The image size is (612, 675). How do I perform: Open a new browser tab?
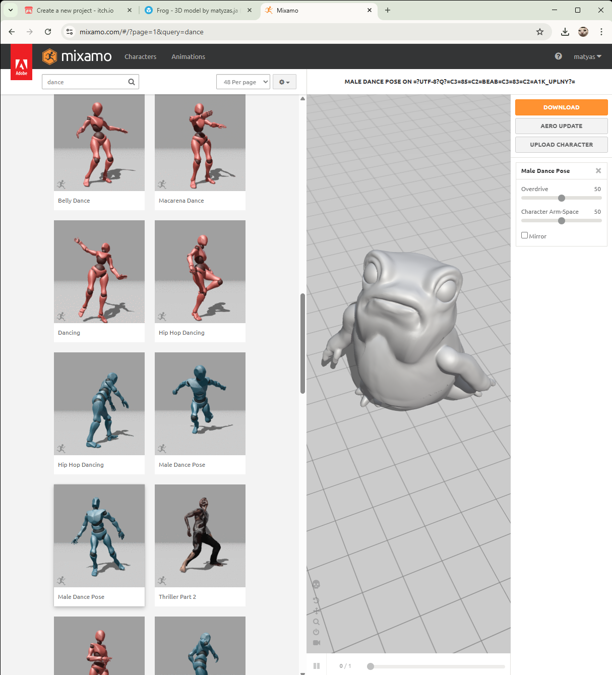pyautogui.click(x=388, y=10)
